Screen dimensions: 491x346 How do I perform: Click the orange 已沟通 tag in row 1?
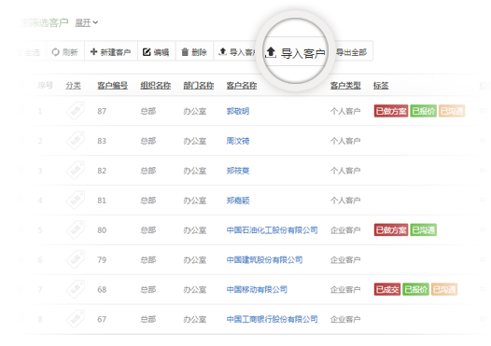(x=452, y=111)
